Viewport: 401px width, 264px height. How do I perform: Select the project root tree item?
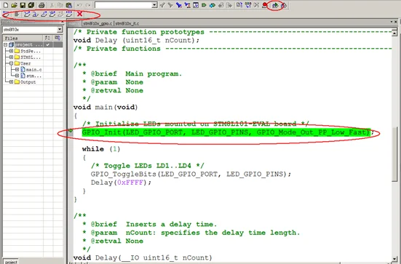[x=28, y=44]
